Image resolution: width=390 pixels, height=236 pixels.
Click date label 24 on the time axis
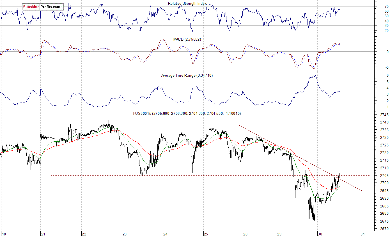coord(165,234)
